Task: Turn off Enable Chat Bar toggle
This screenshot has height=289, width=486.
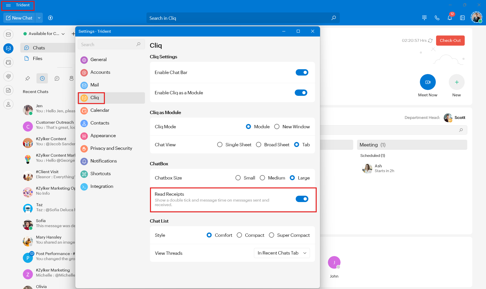Action: tap(302, 73)
